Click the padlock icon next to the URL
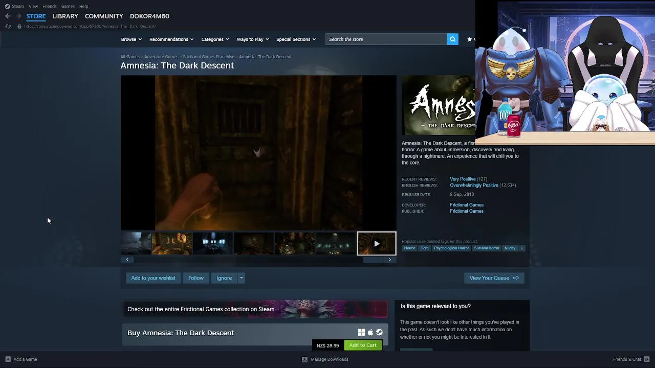655x368 pixels. [19, 26]
